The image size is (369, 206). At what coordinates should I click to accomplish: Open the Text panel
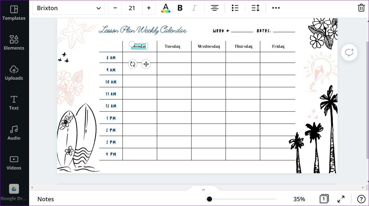tap(14, 103)
